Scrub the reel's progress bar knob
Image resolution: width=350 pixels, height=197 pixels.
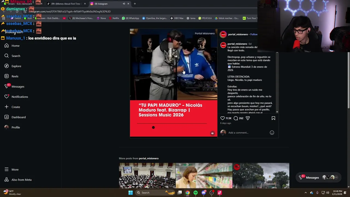coord(153,128)
